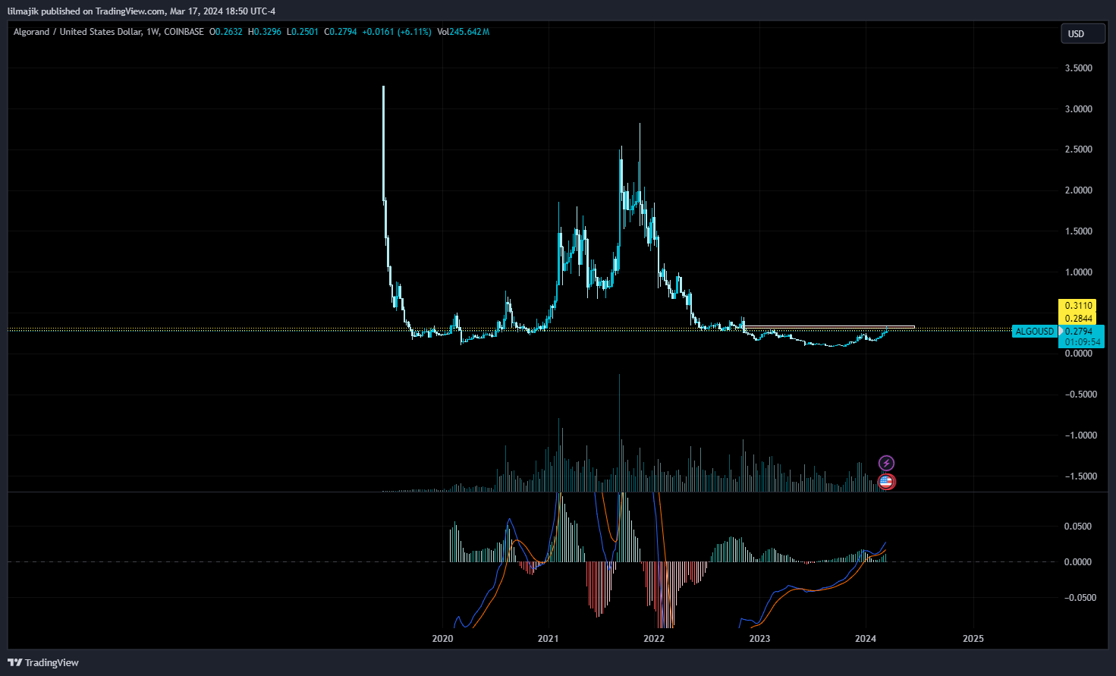Screen dimensions: 1116x676
Task: Click the high value H0.3296
Action: [265, 32]
